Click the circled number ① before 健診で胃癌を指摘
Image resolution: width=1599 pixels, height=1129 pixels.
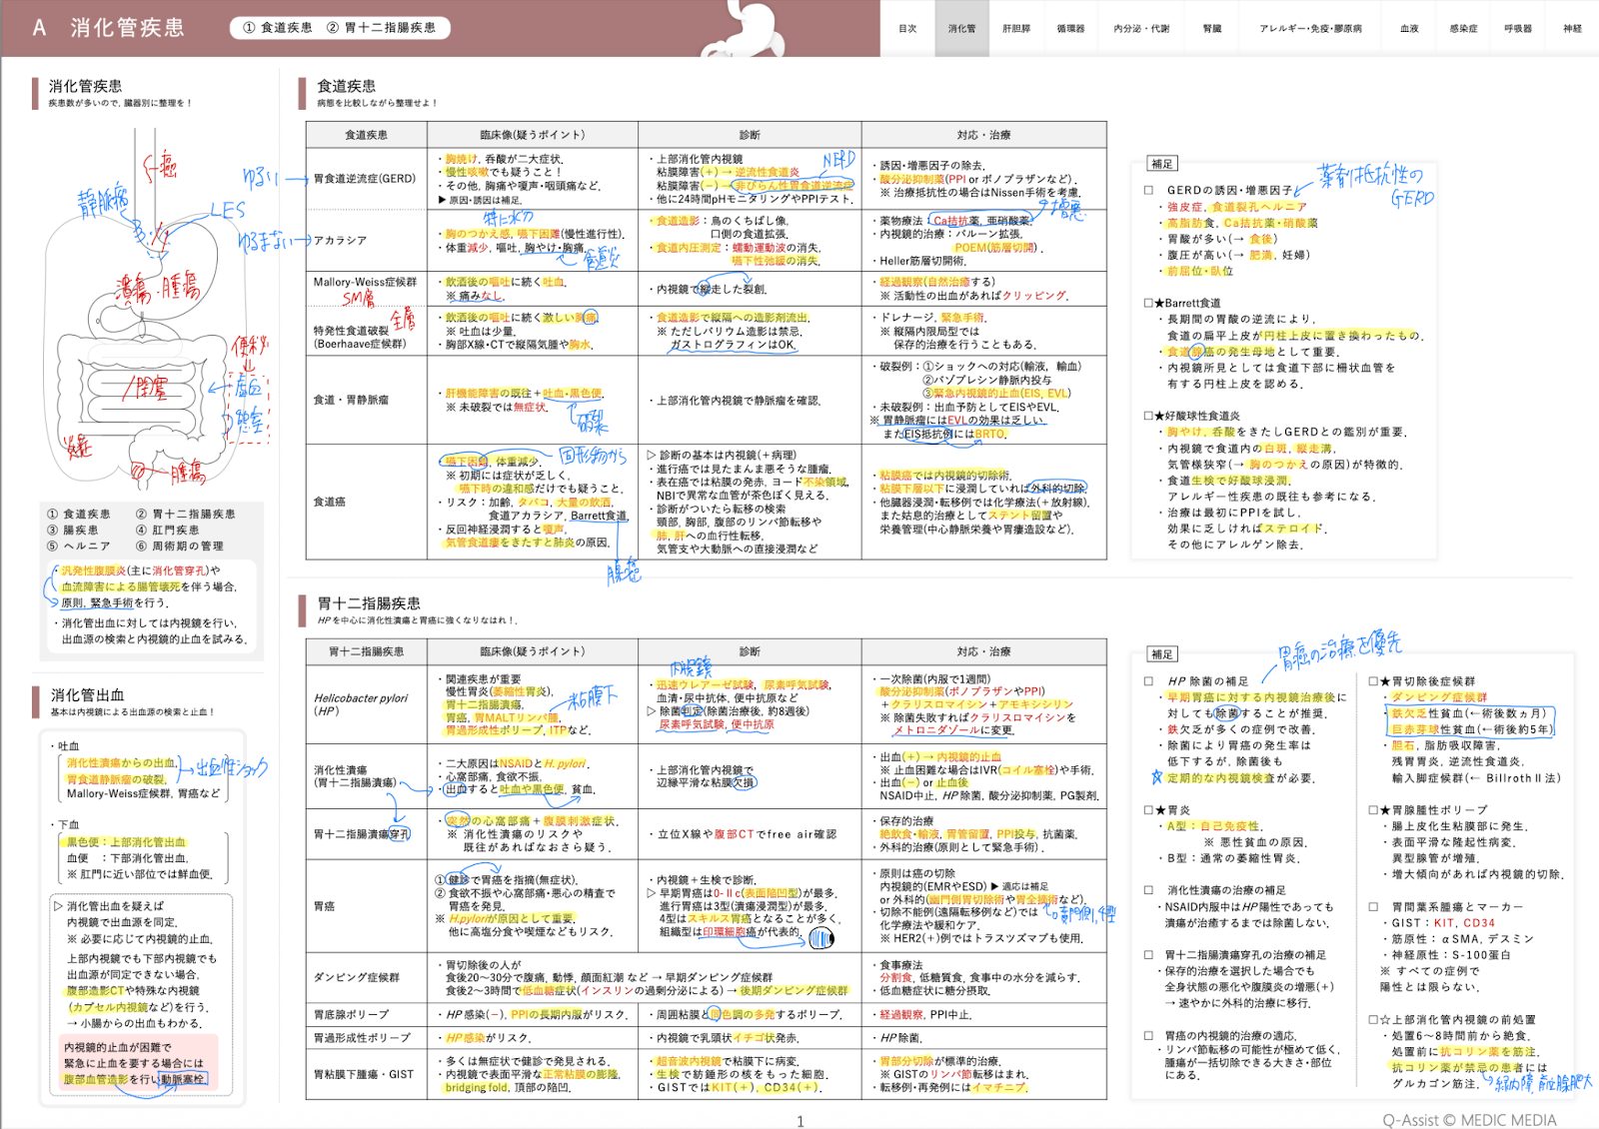(x=440, y=880)
